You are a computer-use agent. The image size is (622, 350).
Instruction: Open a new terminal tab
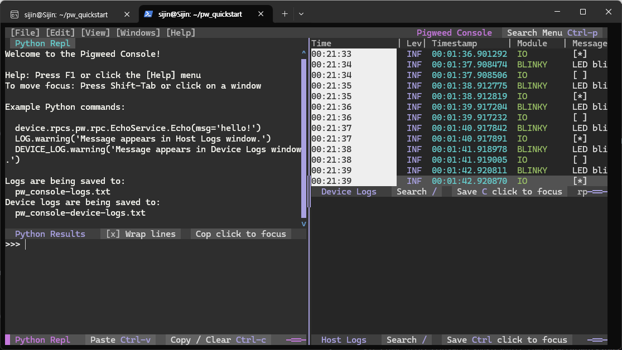tap(285, 14)
